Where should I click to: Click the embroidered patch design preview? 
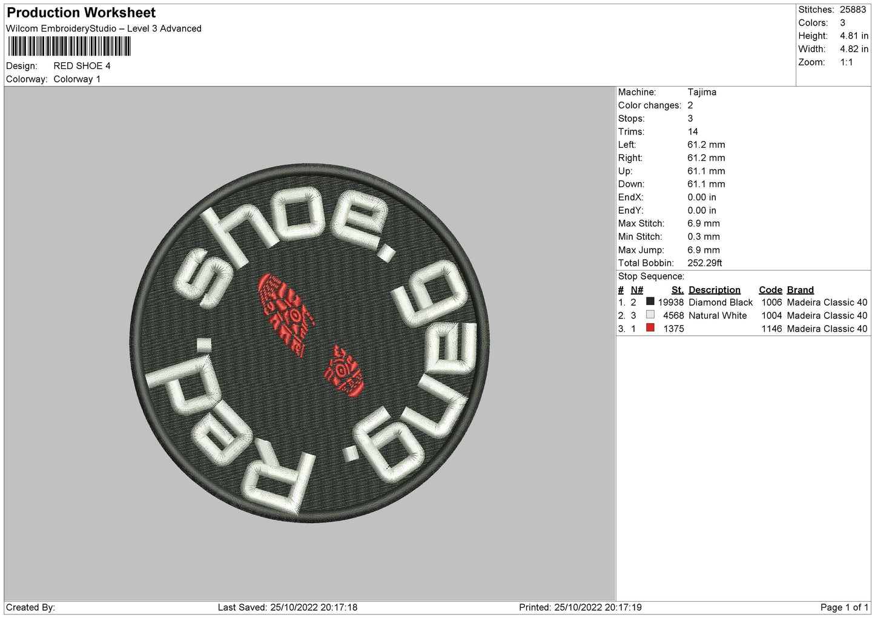309,344
